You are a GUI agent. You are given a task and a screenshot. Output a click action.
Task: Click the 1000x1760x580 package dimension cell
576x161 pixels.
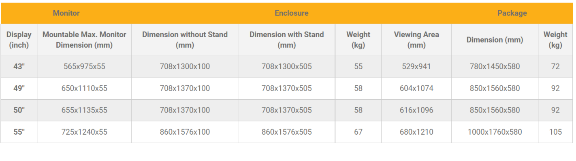coord(495,132)
